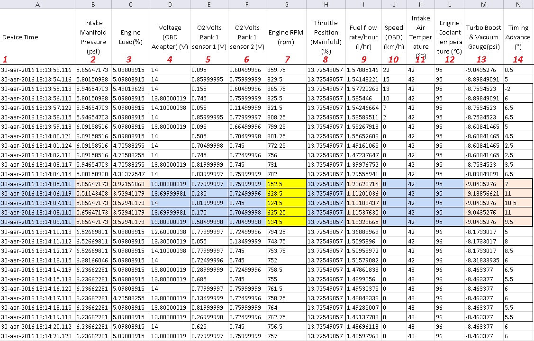Click yellow RPM cell 634.5

click(x=286, y=222)
